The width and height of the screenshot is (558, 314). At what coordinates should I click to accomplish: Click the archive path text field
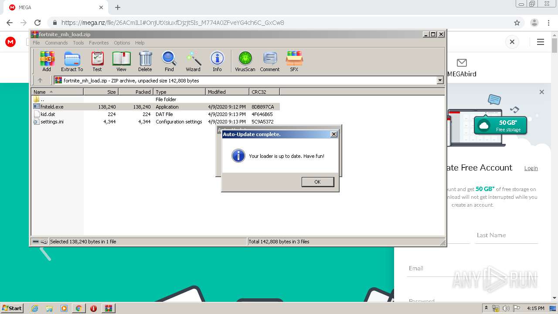click(245, 80)
